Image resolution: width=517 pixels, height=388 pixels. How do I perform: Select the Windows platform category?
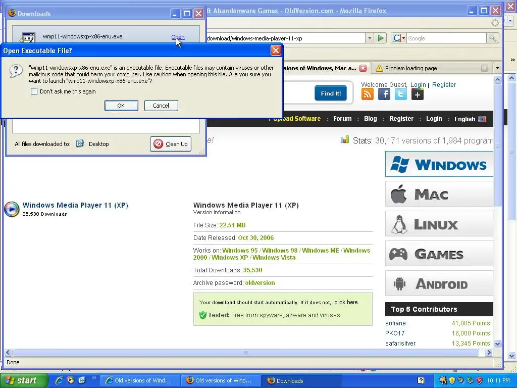coord(439,164)
